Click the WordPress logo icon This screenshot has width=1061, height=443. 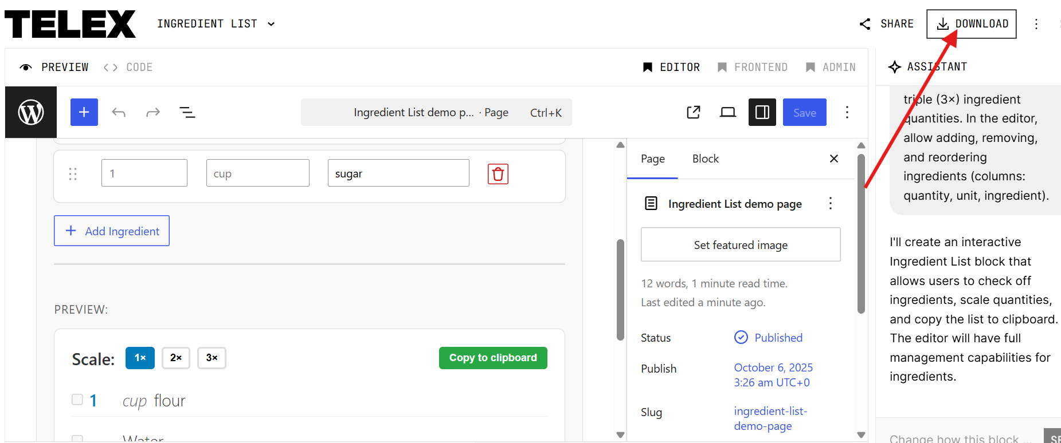(31, 112)
